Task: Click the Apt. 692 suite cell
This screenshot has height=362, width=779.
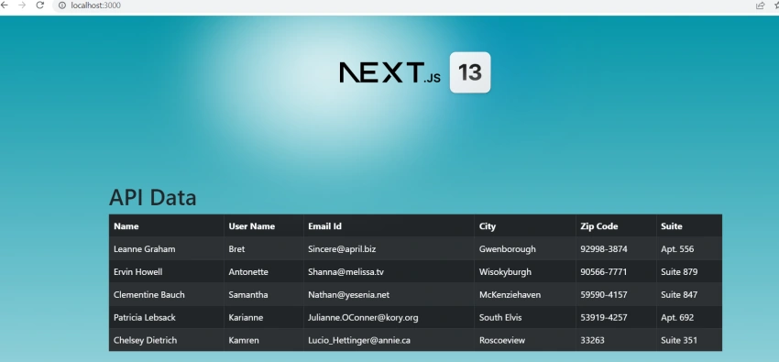Action: point(689,317)
